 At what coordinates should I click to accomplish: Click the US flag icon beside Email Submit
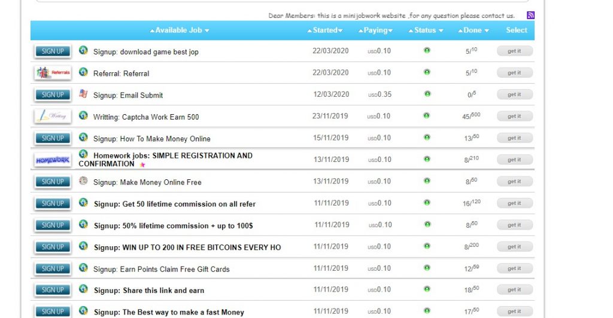coord(83,94)
